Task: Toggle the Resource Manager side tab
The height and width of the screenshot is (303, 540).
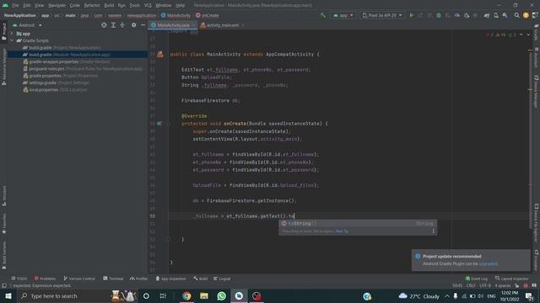Action: 3,66
